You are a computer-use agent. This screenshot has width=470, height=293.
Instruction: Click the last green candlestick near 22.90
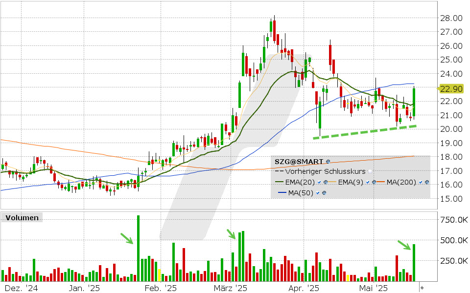tap(414, 102)
